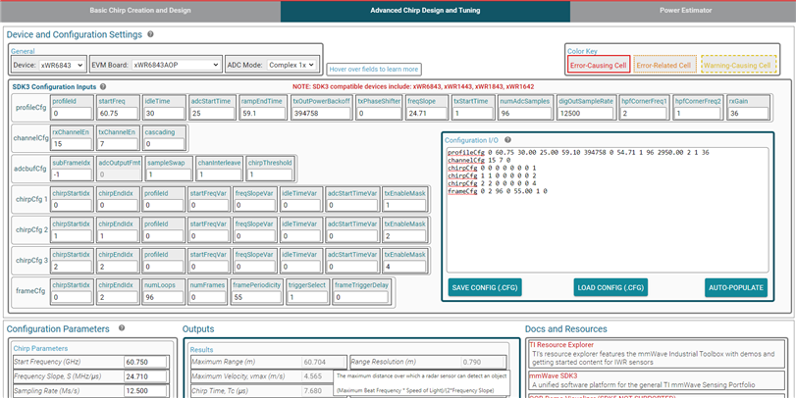Image resolution: width=796 pixels, height=398 pixels.
Task: Expand the Device dropdown showing xWR6843
Action: point(62,65)
